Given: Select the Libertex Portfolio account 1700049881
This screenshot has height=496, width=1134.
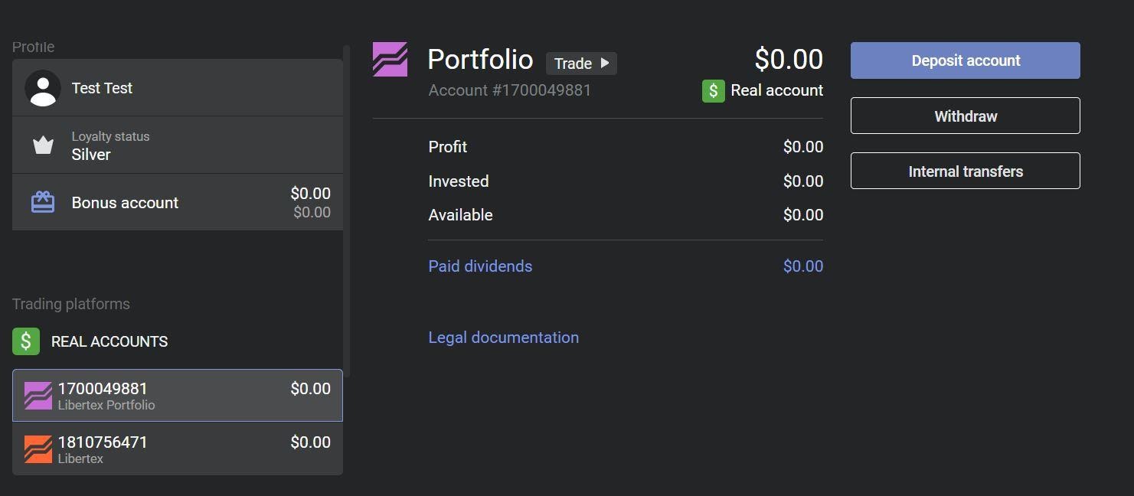Looking at the screenshot, I should point(178,395).
